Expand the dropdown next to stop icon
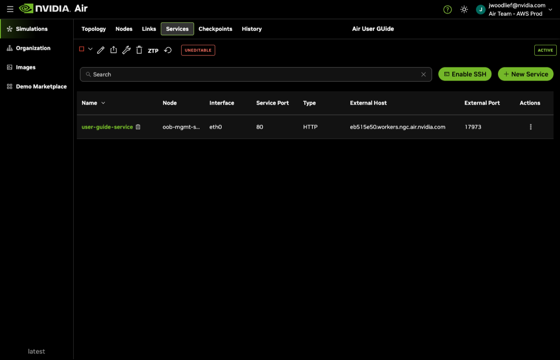 90,49
